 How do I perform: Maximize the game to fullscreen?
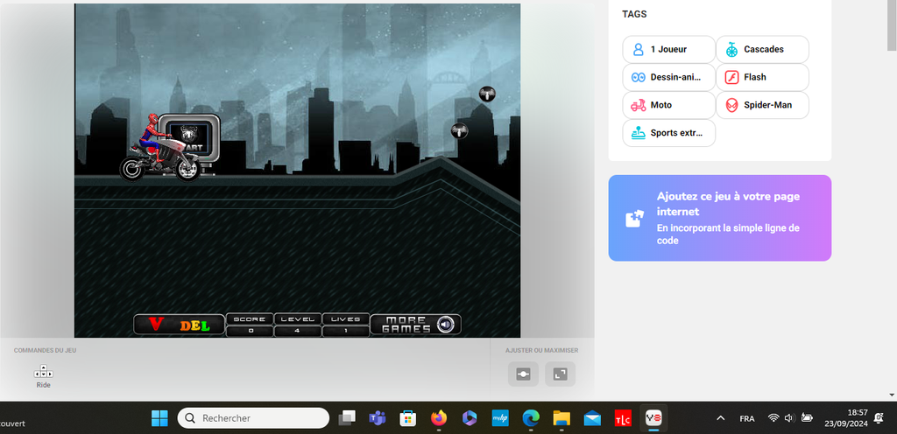point(560,374)
